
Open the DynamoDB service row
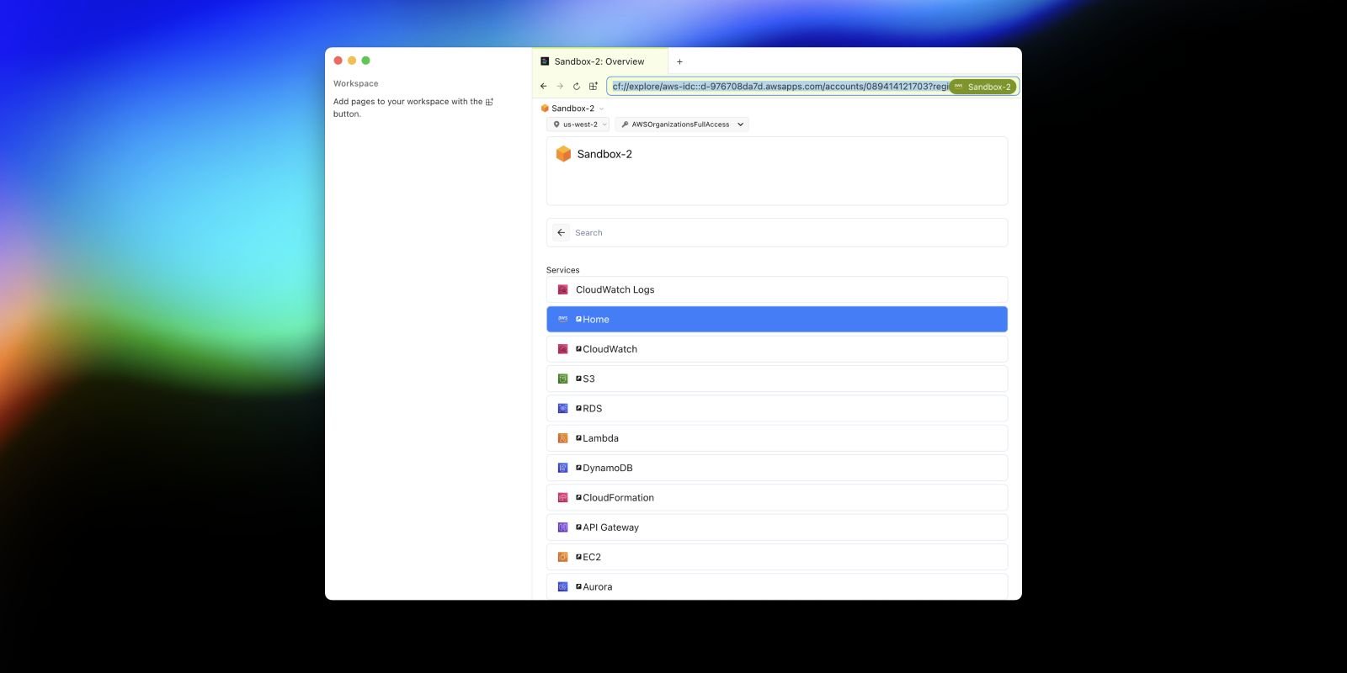click(x=777, y=468)
